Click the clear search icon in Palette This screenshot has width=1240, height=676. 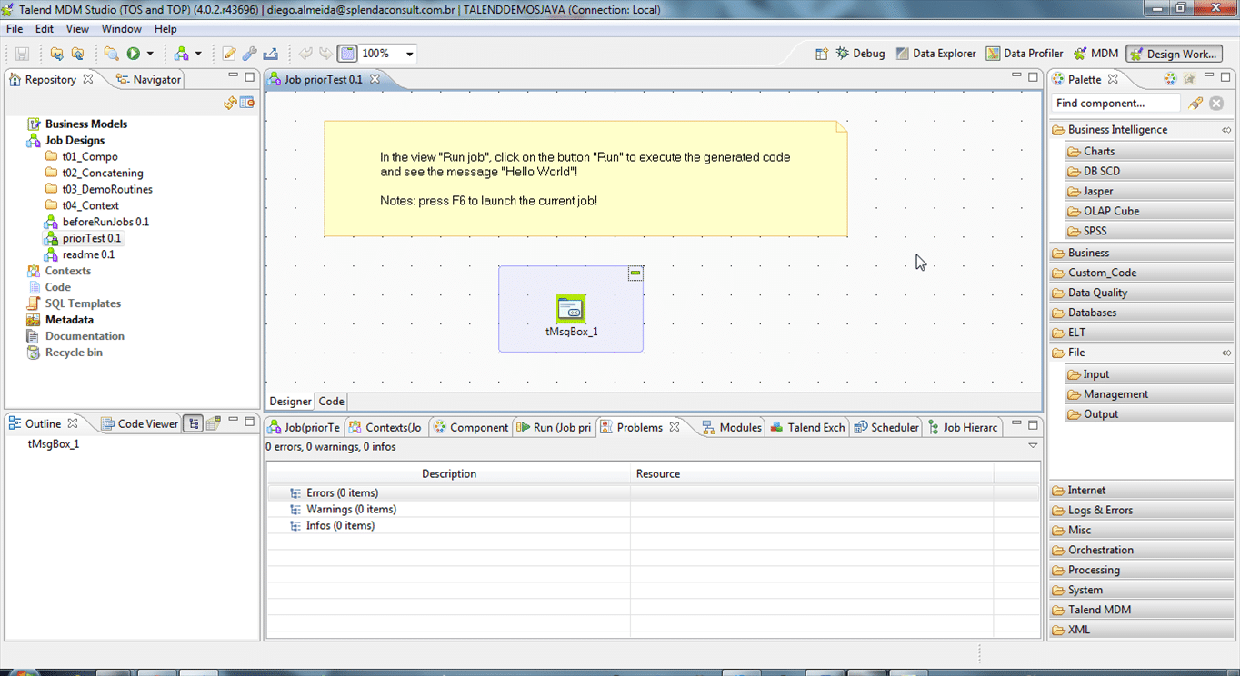[x=1216, y=104]
